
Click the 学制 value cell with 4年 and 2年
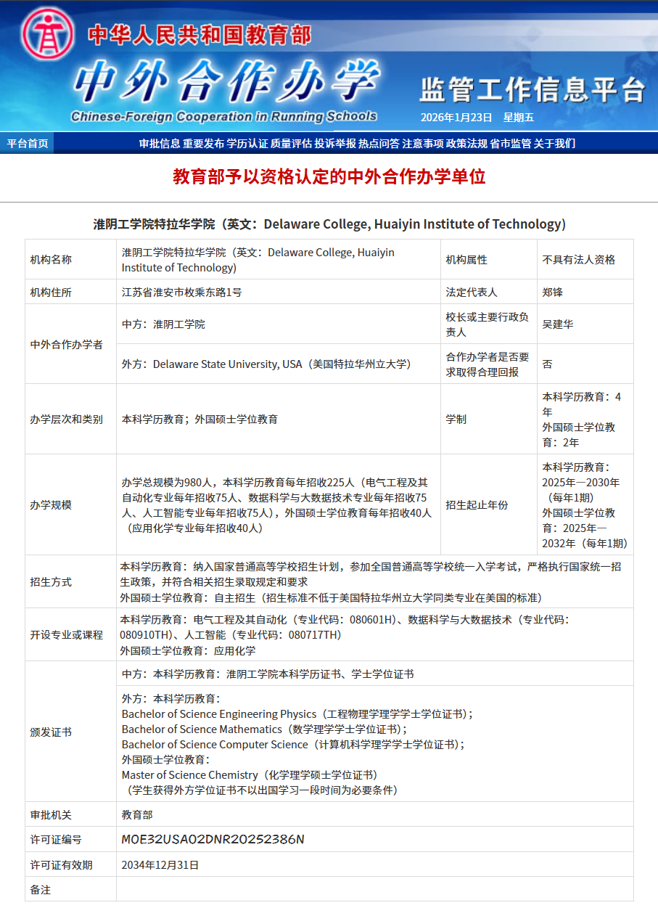coord(585,419)
